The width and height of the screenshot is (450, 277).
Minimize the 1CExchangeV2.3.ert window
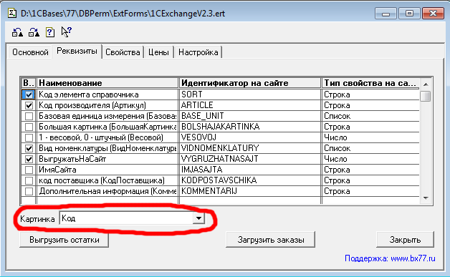point(386,14)
